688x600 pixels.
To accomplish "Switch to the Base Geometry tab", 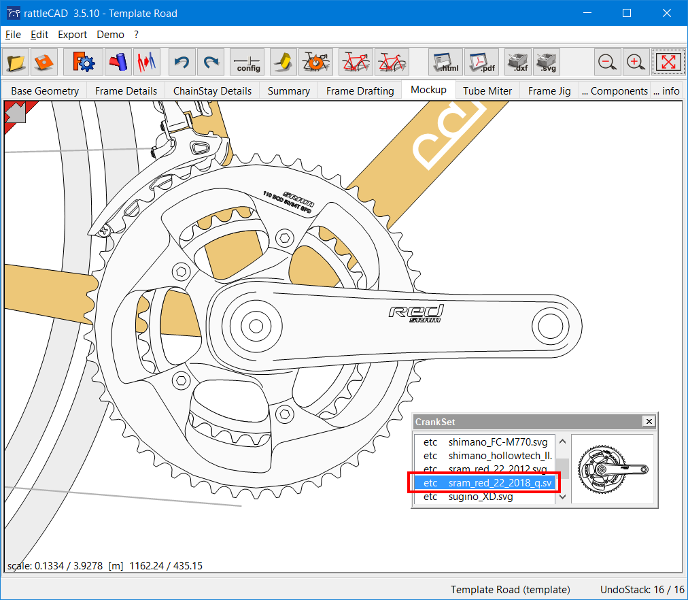I will click(45, 91).
